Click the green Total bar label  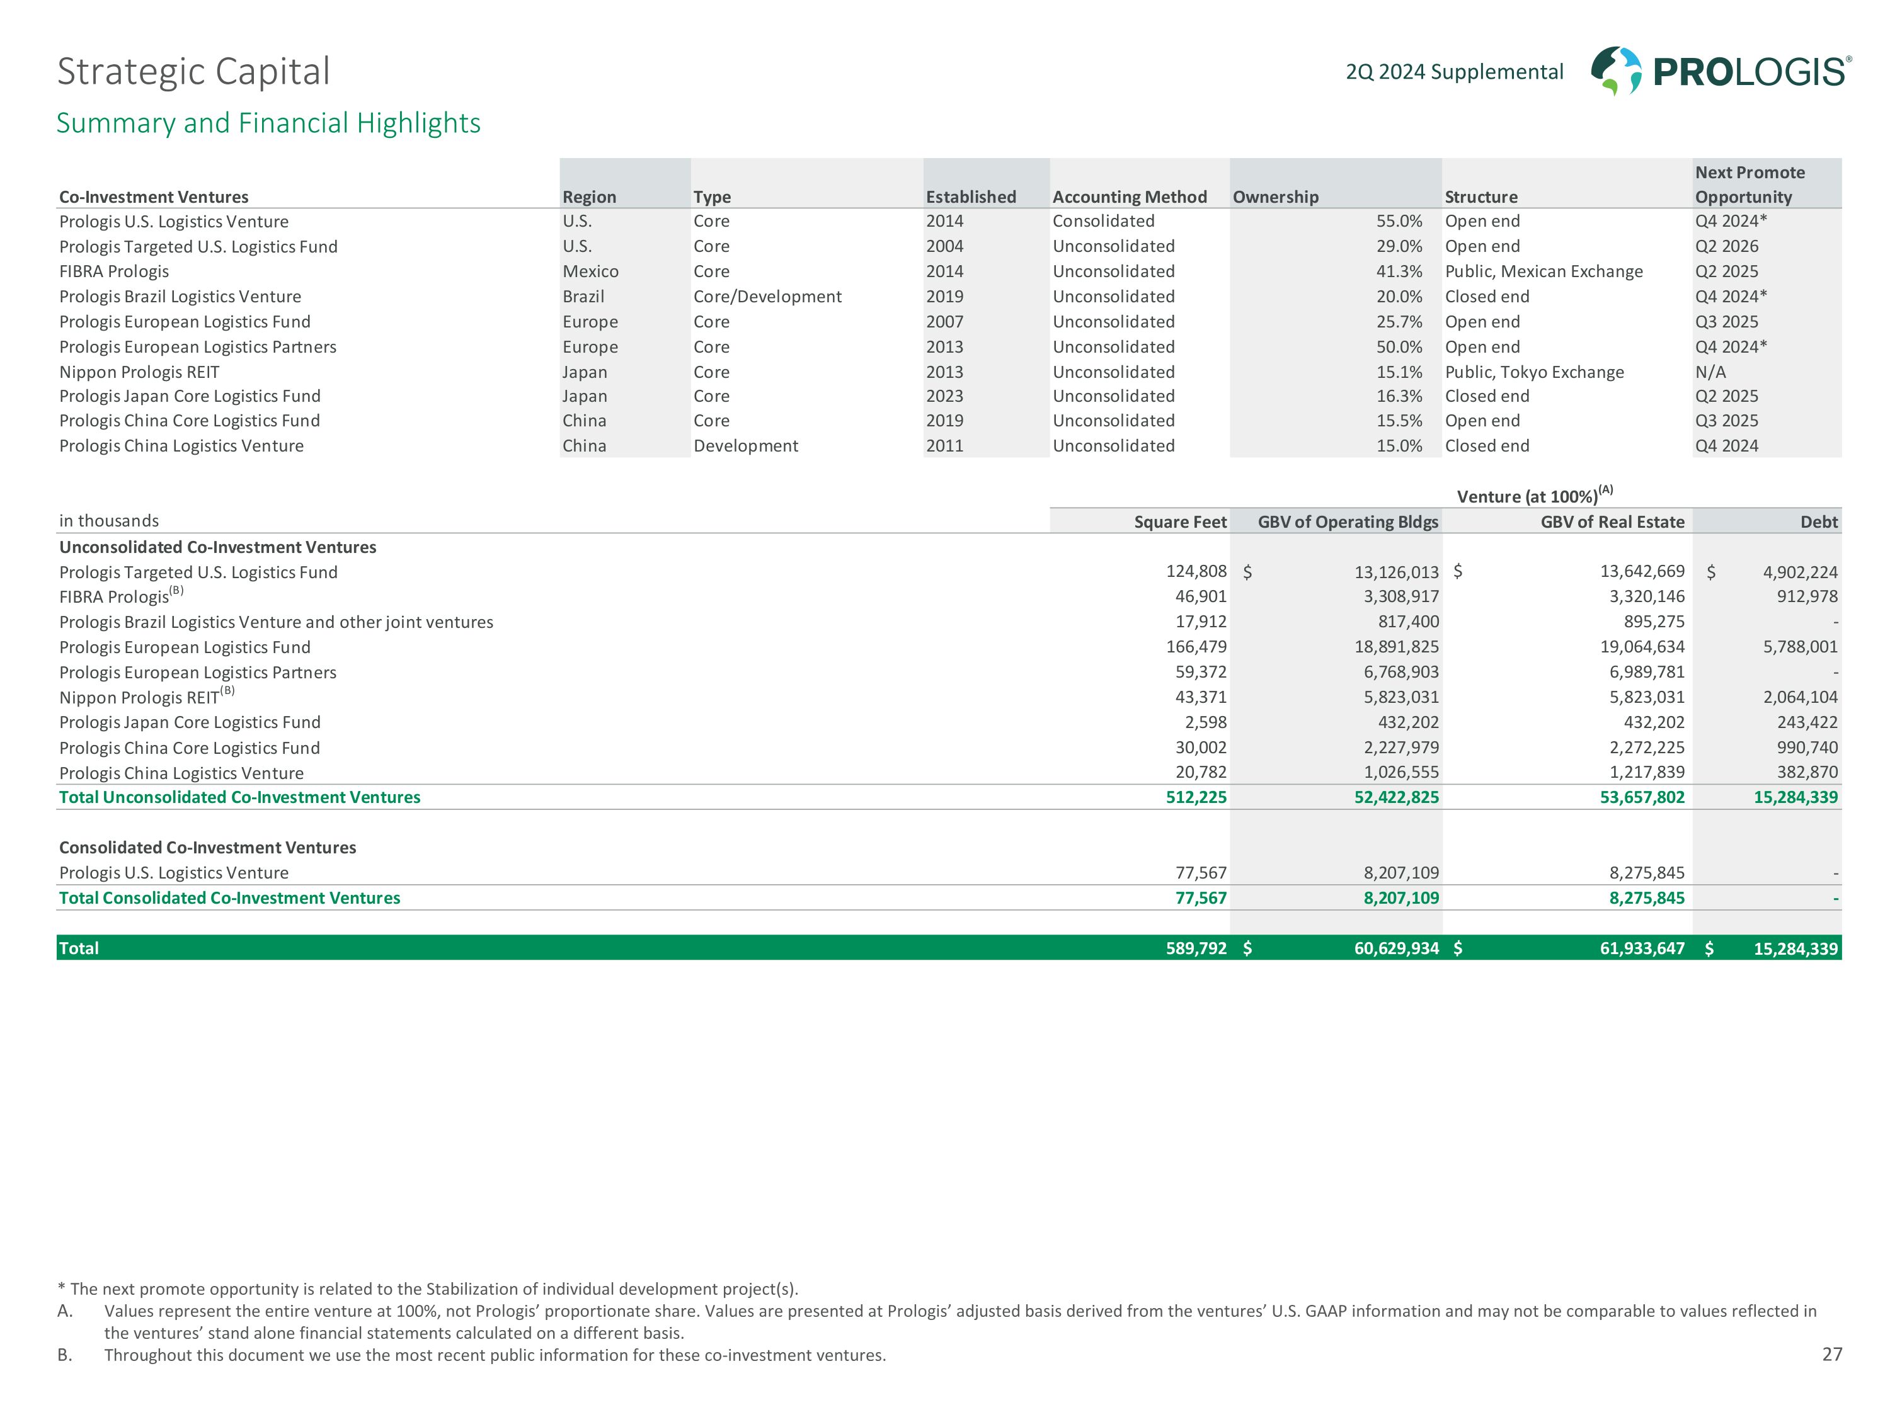(x=79, y=948)
